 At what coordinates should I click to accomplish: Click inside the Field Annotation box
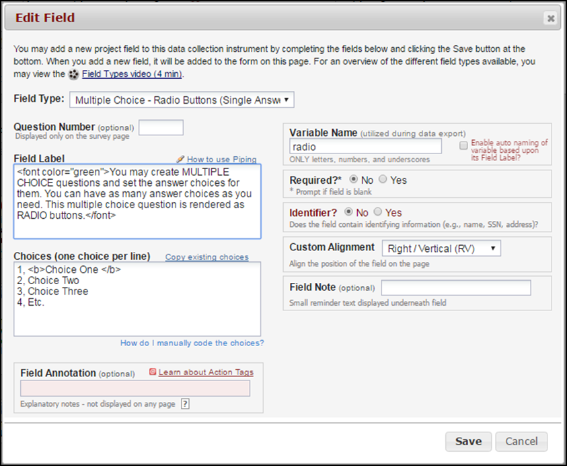(135, 388)
